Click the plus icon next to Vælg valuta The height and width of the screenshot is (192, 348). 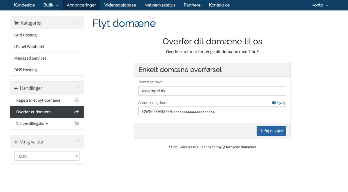tap(16, 142)
